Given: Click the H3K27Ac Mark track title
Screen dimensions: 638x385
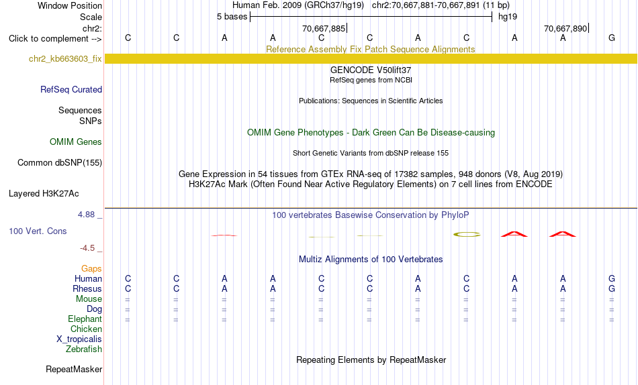Looking at the screenshot, I should (x=371, y=184).
